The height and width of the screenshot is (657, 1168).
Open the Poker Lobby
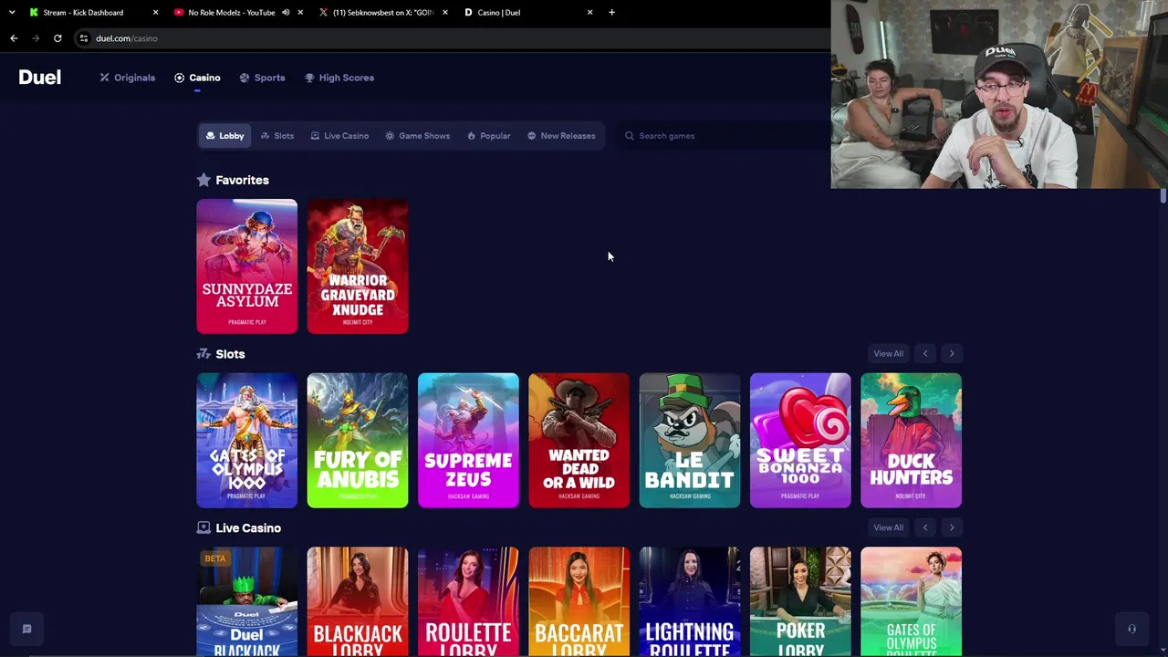[800, 601]
